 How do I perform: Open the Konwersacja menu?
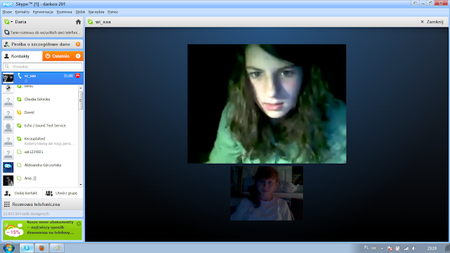[43, 12]
